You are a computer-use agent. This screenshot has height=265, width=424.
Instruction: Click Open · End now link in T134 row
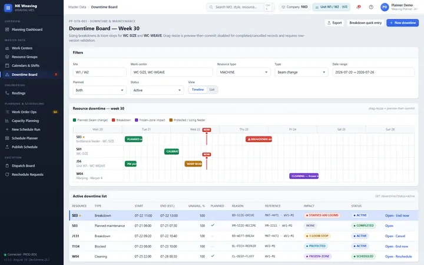(x=396, y=246)
